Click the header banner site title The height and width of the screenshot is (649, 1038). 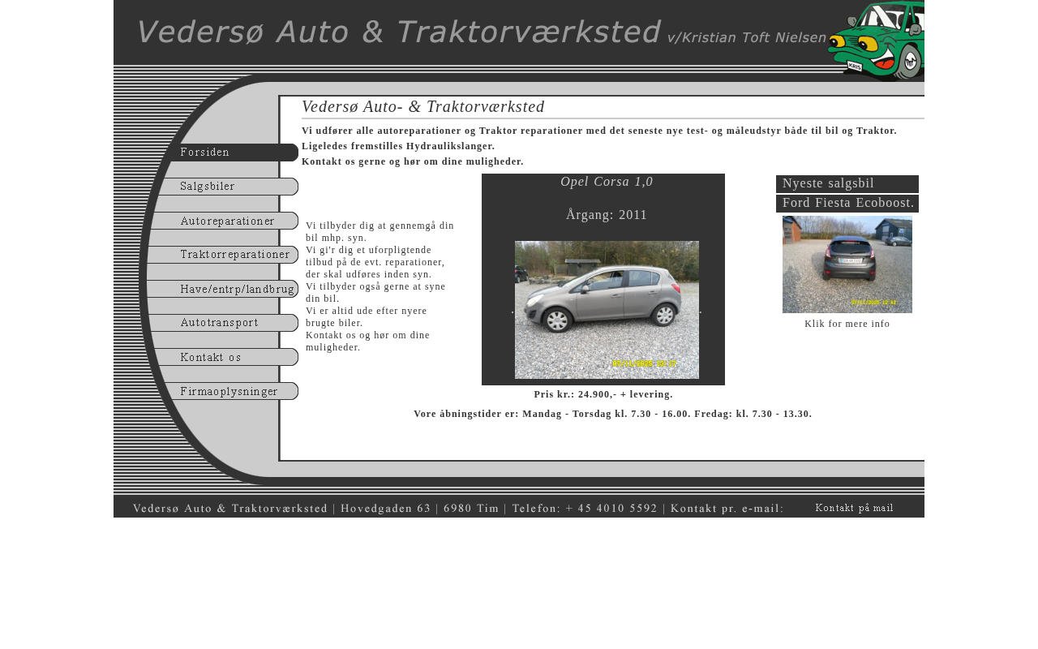(398, 32)
